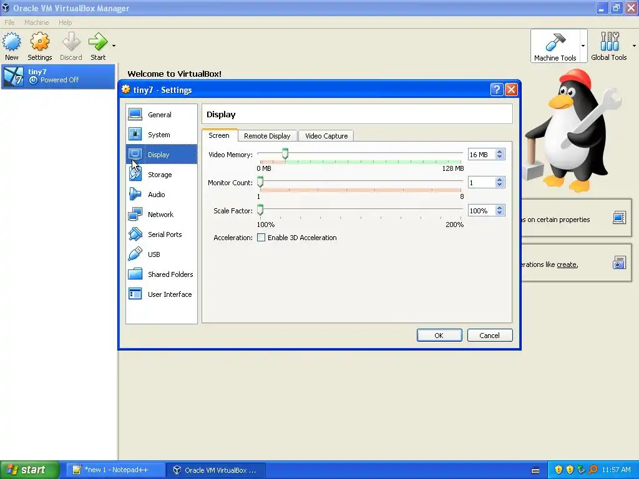Open the Network settings category
Viewport: 639px width, 479px height.
(162, 215)
